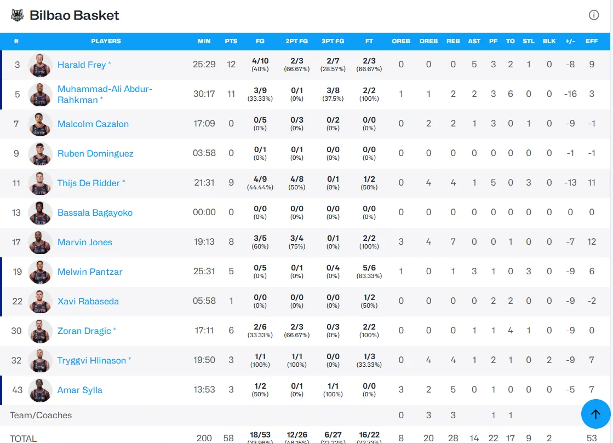The width and height of the screenshot is (613, 444).
Task: Open Tryggvi Hlinason's player photo
Action: [40, 360]
